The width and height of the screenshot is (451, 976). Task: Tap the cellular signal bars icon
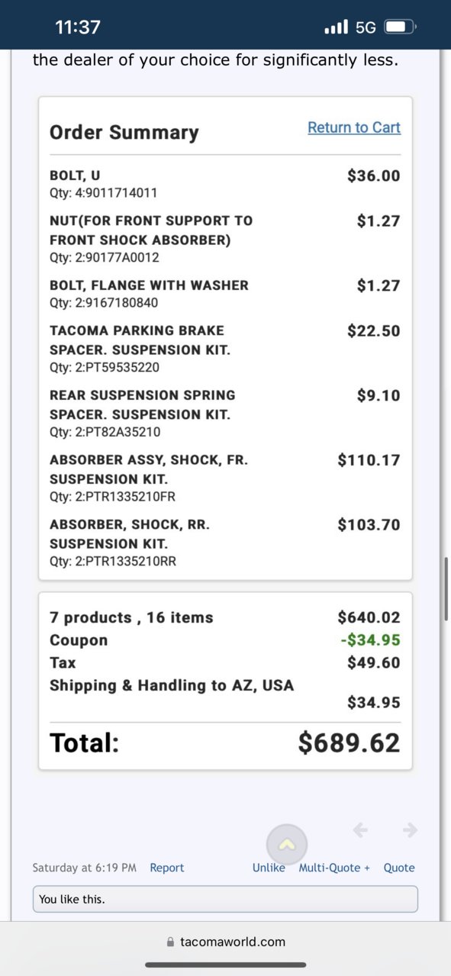click(336, 27)
